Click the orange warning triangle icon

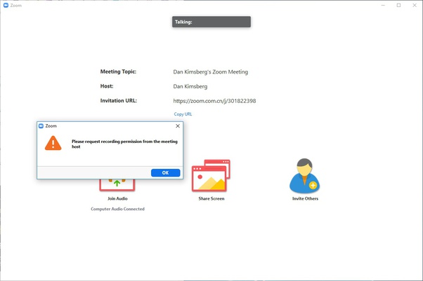click(x=53, y=143)
